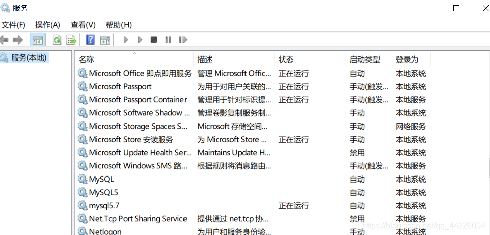Open the 操作(A) menu
Screen dimensions: 490x235
[48, 25]
